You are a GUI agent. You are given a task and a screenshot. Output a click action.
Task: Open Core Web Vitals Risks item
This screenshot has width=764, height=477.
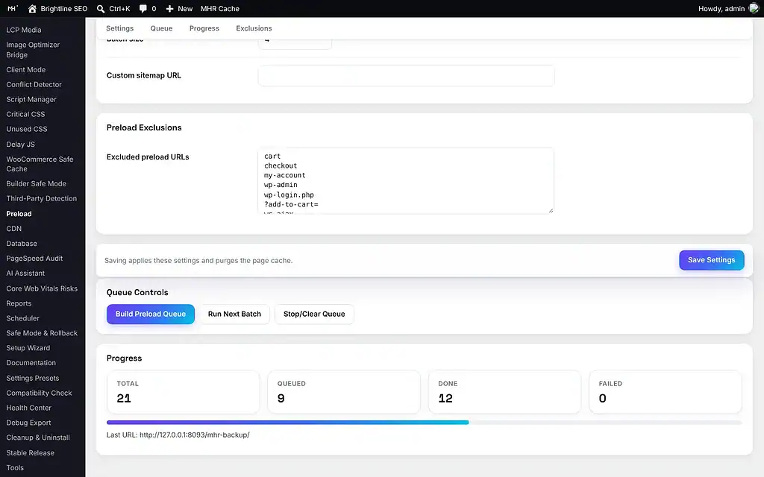click(42, 288)
